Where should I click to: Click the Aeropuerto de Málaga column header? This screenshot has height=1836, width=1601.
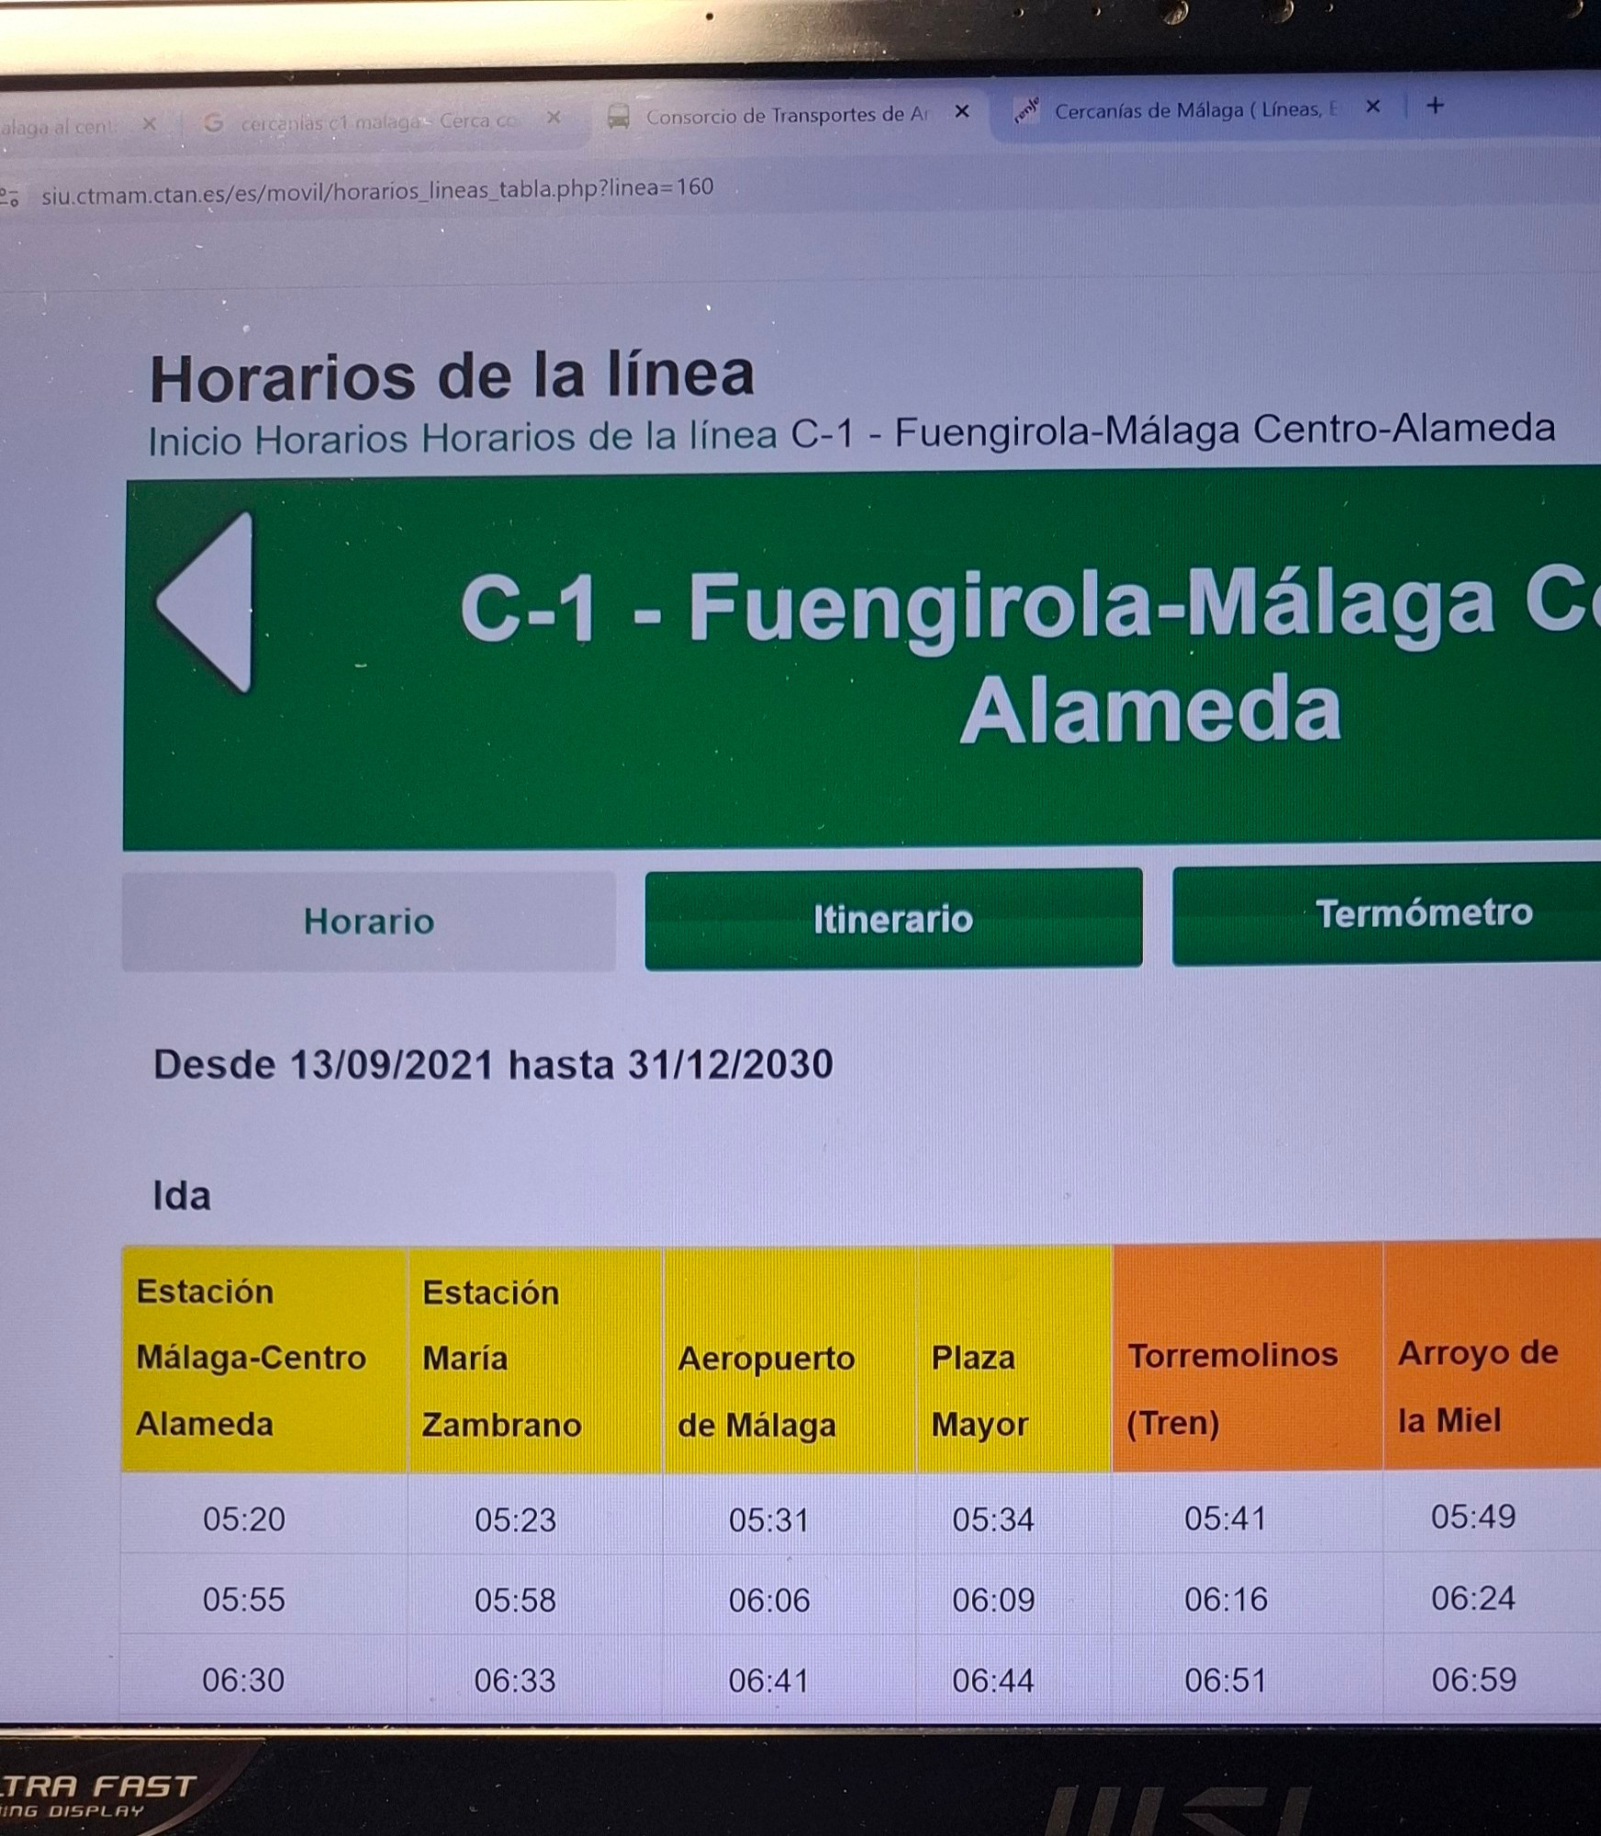pos(789,1360)
